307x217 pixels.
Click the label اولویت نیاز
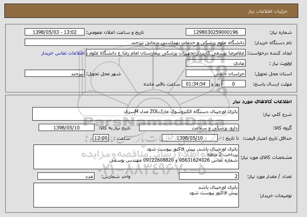281,64
